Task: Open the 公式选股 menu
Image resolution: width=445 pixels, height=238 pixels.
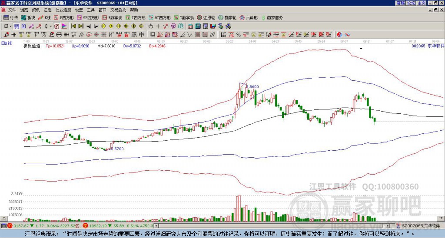Action: pos(63,10)
